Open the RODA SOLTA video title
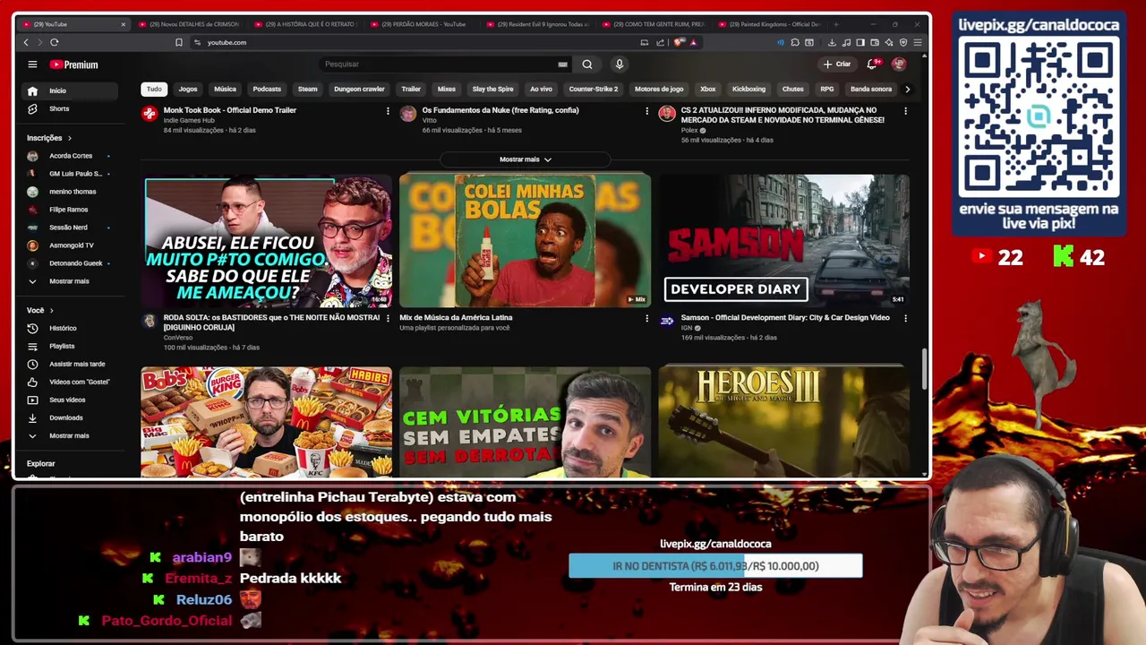The height and width of the screenshot is (645, 1146). pyautogui.click(x=271, y=322)
